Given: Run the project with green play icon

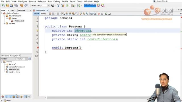Looking at the screenshot, I should [67, 5].
